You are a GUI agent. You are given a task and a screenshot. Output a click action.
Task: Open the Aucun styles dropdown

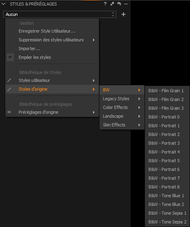click(x=60, y=14)
